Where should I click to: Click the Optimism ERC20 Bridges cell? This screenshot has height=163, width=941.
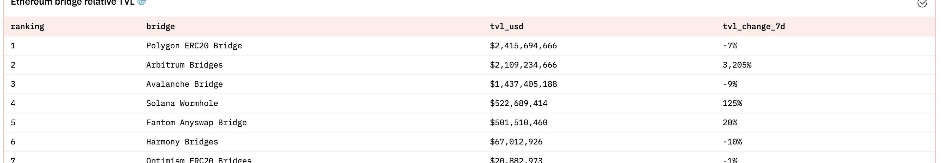pyautogui.click(x=199, y=160)
